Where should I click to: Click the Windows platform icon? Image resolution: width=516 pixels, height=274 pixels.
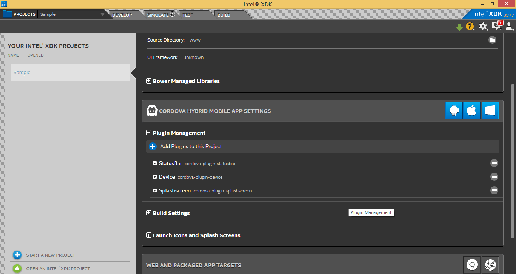pos(490,111)
